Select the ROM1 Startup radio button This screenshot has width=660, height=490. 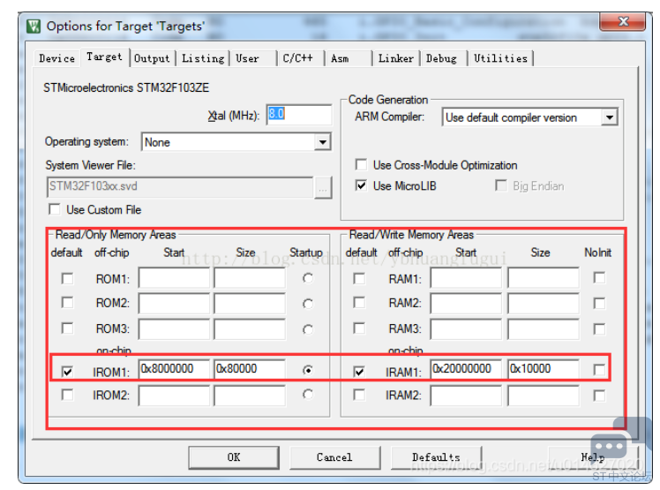pyautogui.click(x=308, y=278)
